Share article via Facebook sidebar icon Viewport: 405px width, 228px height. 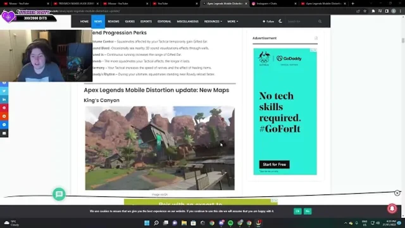[x=4, y=82]
